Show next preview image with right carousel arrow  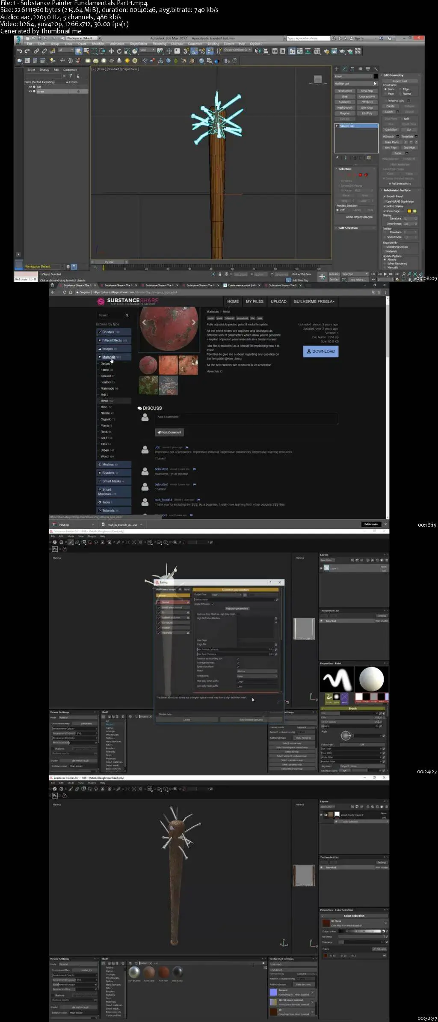pyautogui.click(x=194, y=322)
